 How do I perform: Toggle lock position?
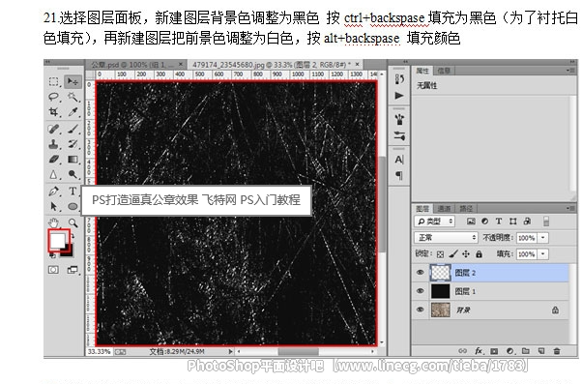[x=466, y=254]
